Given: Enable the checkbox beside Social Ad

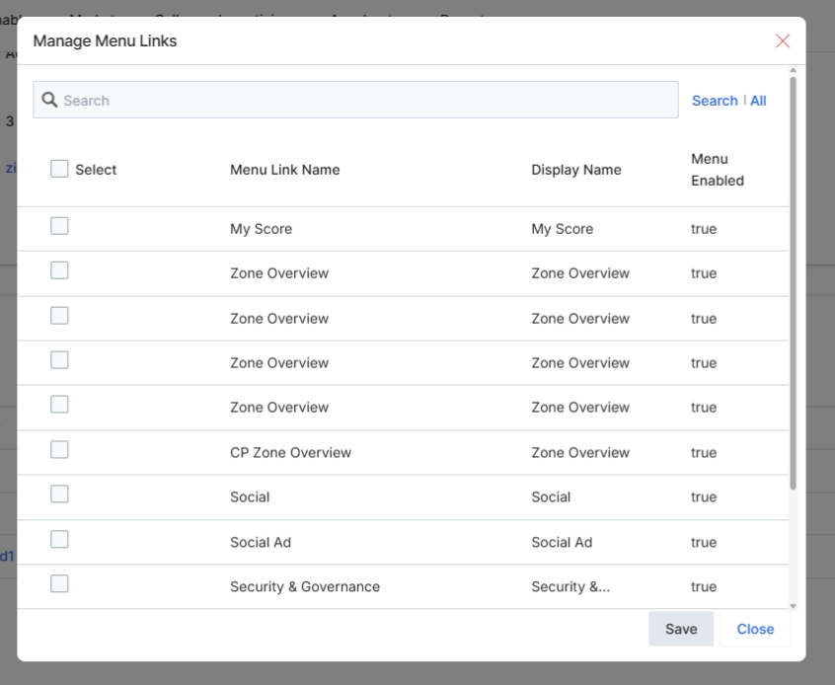Looking at the screenshot, I should pos(59,539).
